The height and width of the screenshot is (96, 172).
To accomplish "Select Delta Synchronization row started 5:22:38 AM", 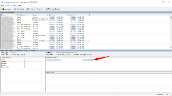I will pyautogui.click(x=45, y=46).
